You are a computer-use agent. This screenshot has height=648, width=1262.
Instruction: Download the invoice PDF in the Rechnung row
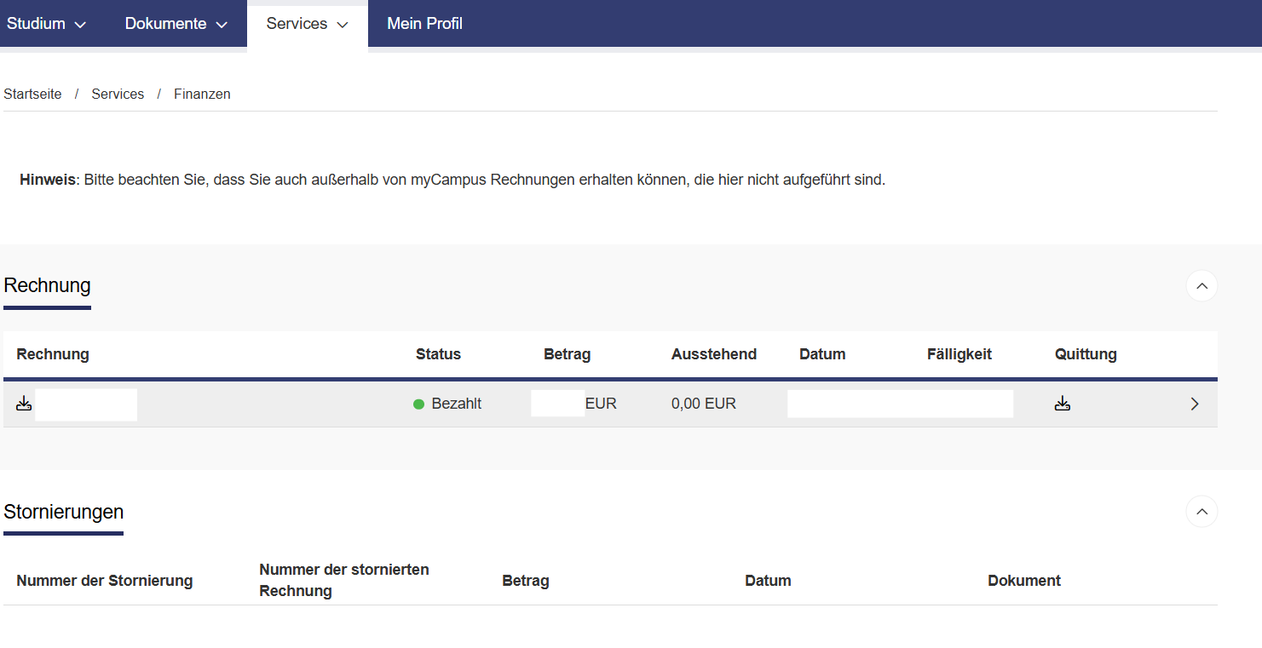click(24, 404)
